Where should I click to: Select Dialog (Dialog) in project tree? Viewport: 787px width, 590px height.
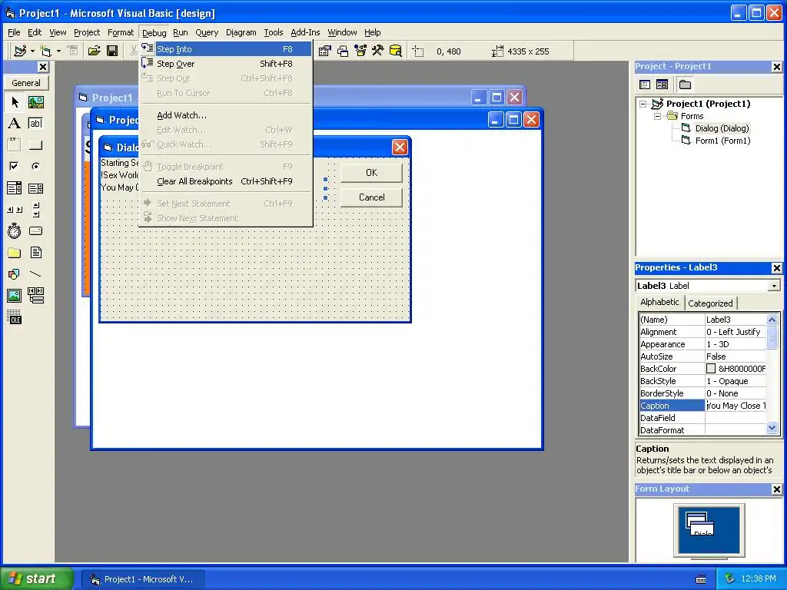[x=722, y=128]
